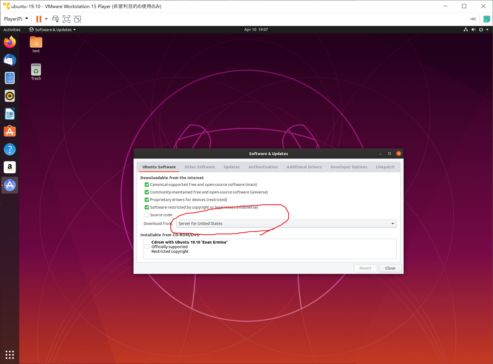493x364 pixels.
Task: Click the Revert button
Action: pos(365,268)
